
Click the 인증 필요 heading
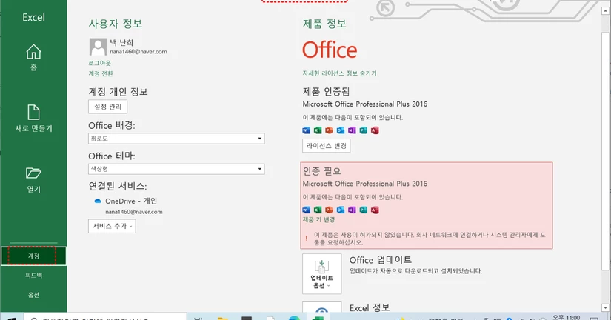click(322, 170)
